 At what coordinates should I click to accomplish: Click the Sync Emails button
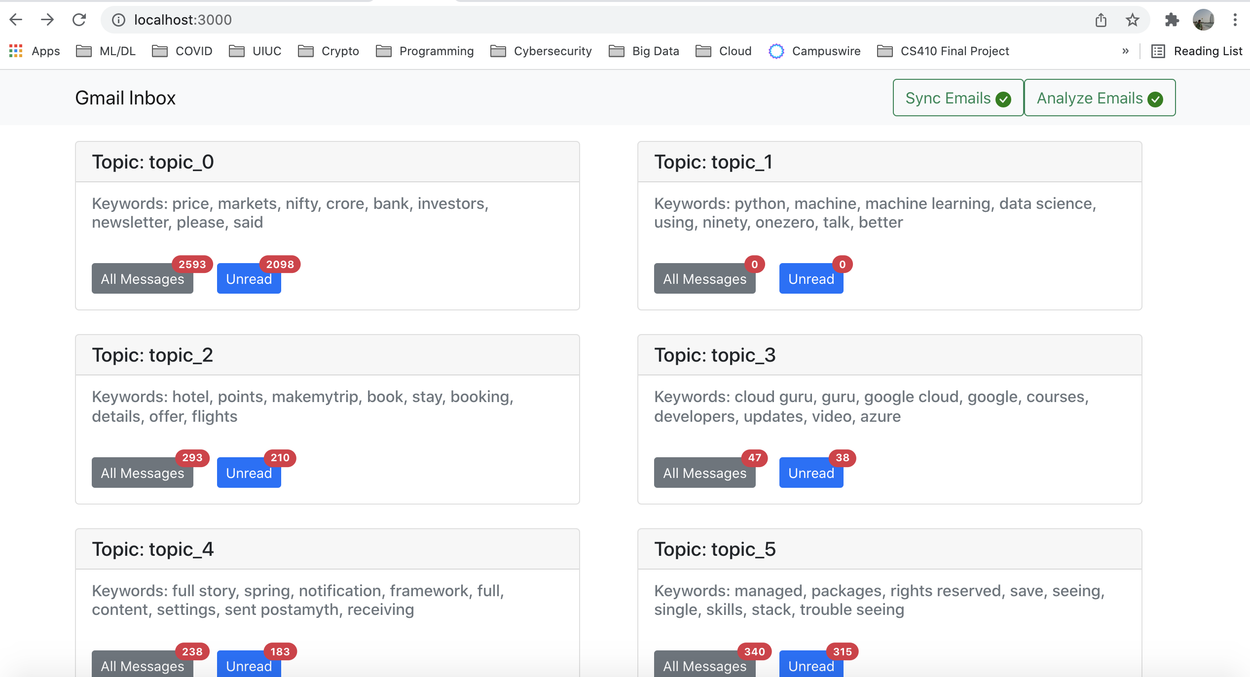957,98
